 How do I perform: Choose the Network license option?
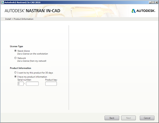point(15,58)
